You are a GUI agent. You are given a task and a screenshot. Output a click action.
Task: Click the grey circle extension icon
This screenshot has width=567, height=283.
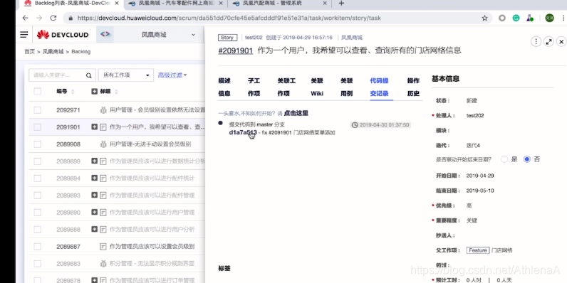tap(502, 18)
